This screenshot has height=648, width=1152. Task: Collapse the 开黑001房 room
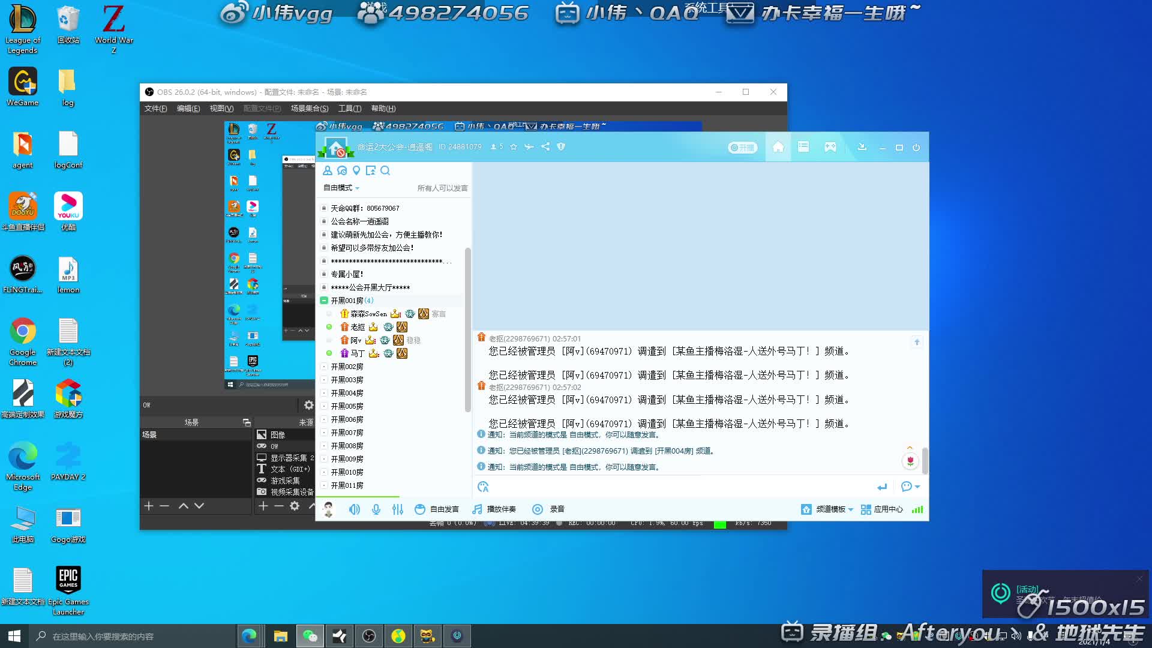(x=324, y=301)
